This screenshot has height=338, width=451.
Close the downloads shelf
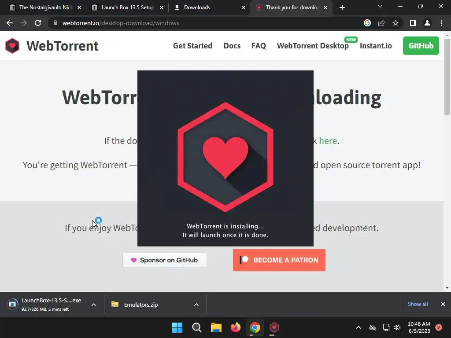click(x=443, y=304)
